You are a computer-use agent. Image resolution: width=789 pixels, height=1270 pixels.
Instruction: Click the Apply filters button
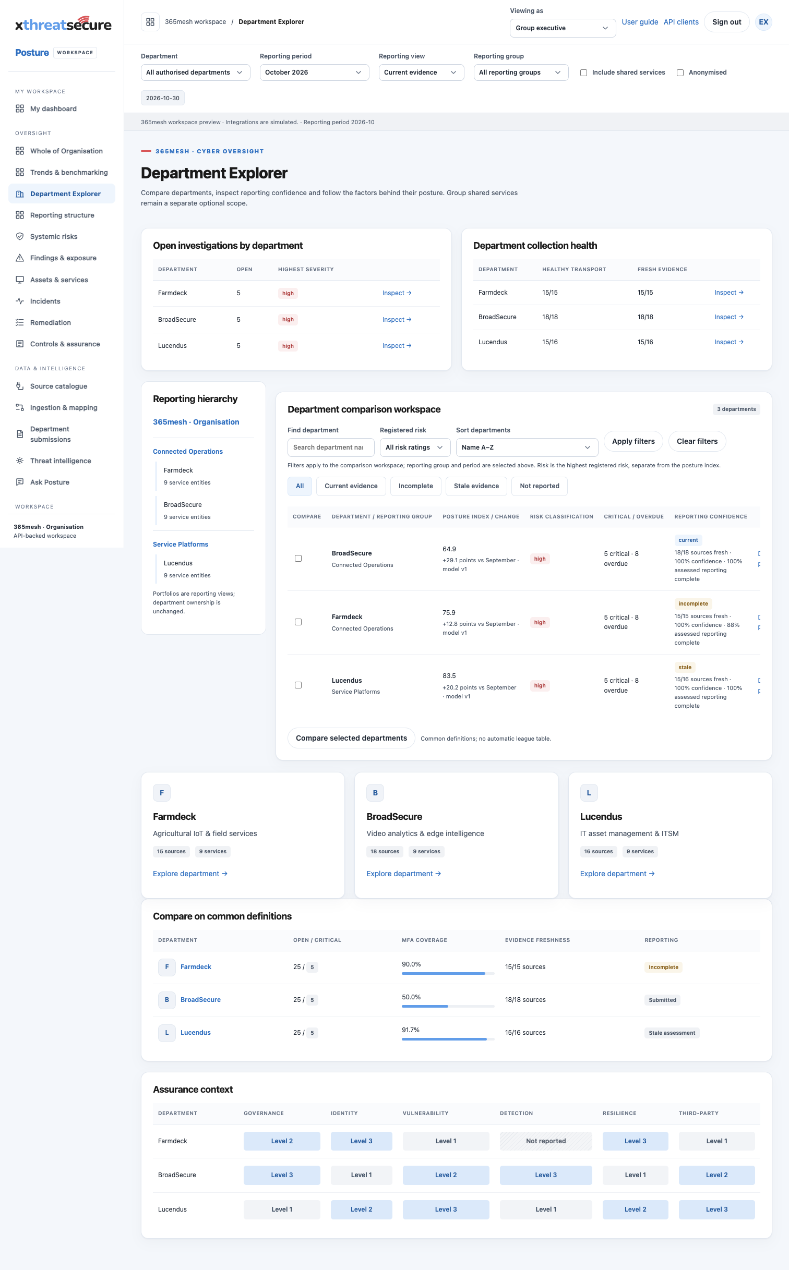point(633,441)
